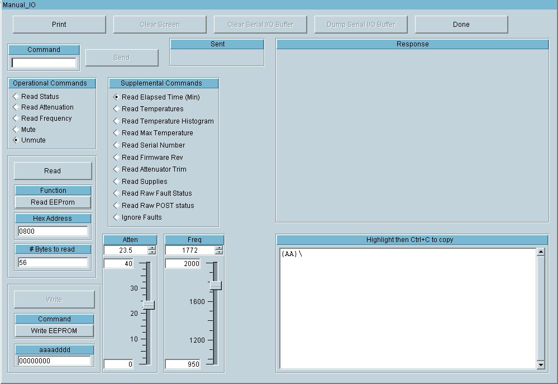This screenshot has width=558, height=384.
Task: Select Read Temperature Histogram command
Action: click(x=116, y=121)
